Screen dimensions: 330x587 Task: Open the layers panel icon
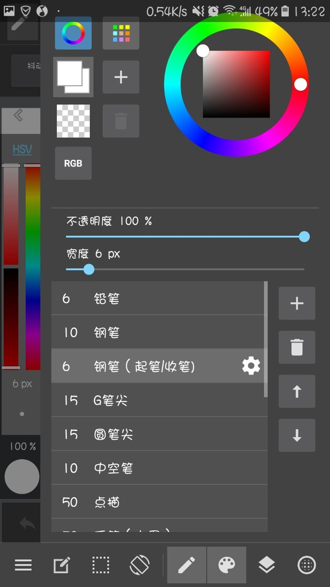267,565
